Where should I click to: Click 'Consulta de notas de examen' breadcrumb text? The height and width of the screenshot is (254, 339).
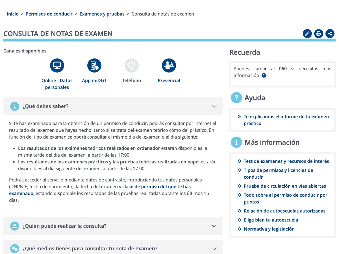(163, 14)
